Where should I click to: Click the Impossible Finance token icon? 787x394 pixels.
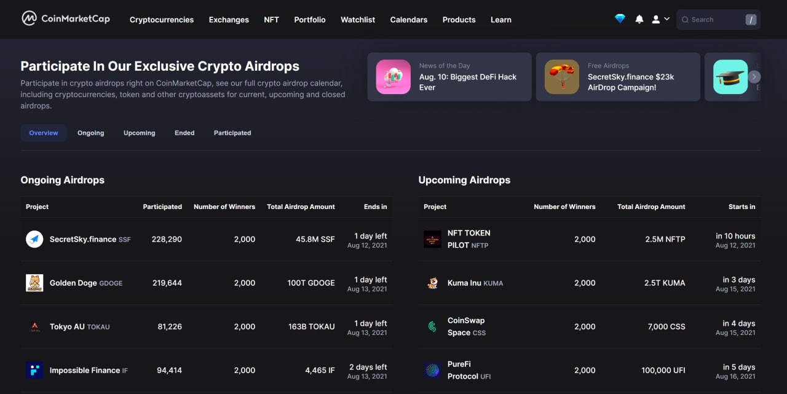click(34, 370)
